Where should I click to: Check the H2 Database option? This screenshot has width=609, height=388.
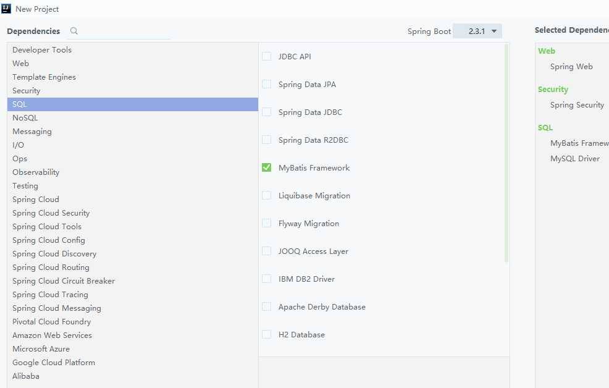point(267,334)
